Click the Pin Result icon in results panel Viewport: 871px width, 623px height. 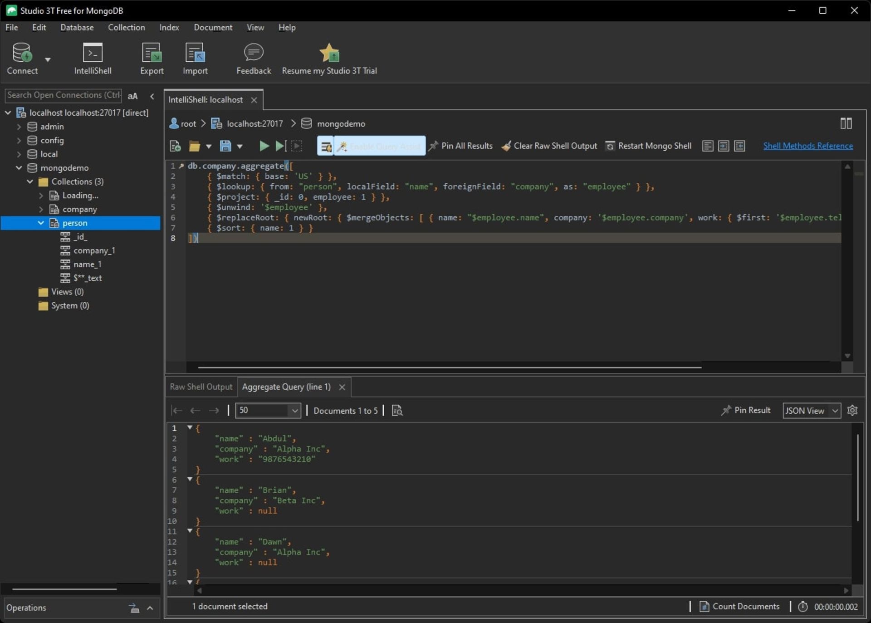point(725,411)
